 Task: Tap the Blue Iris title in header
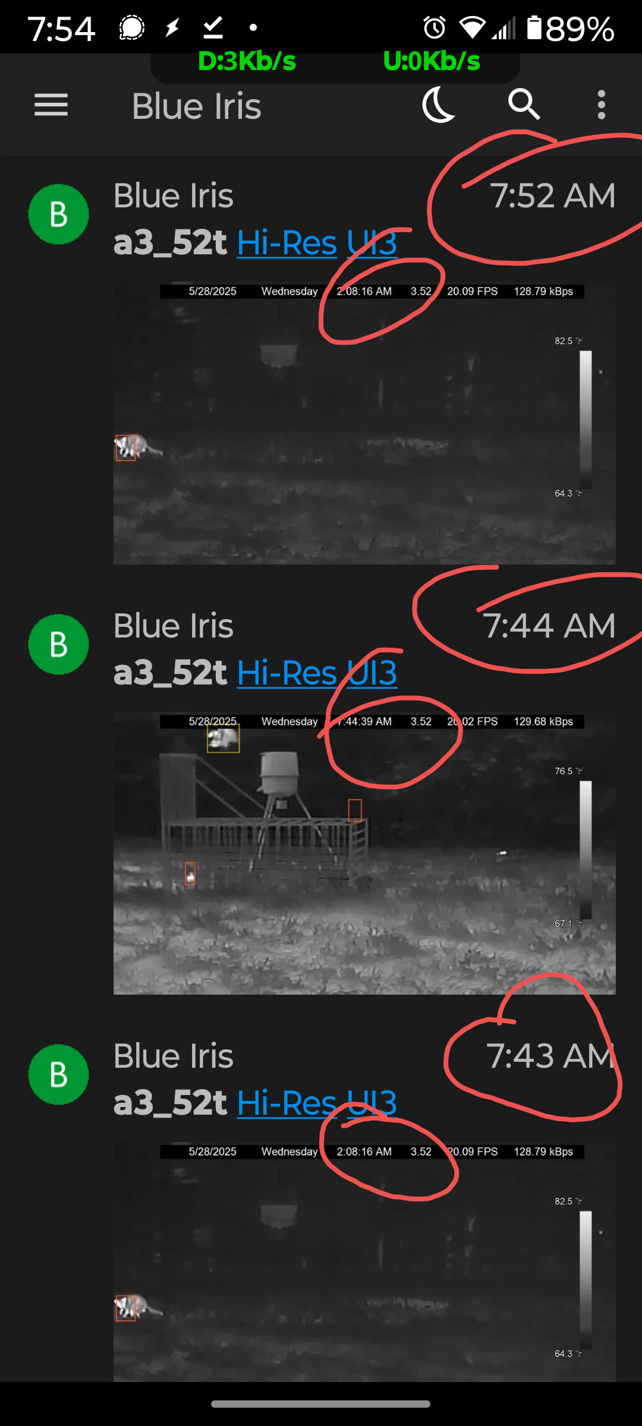point(197,106)
